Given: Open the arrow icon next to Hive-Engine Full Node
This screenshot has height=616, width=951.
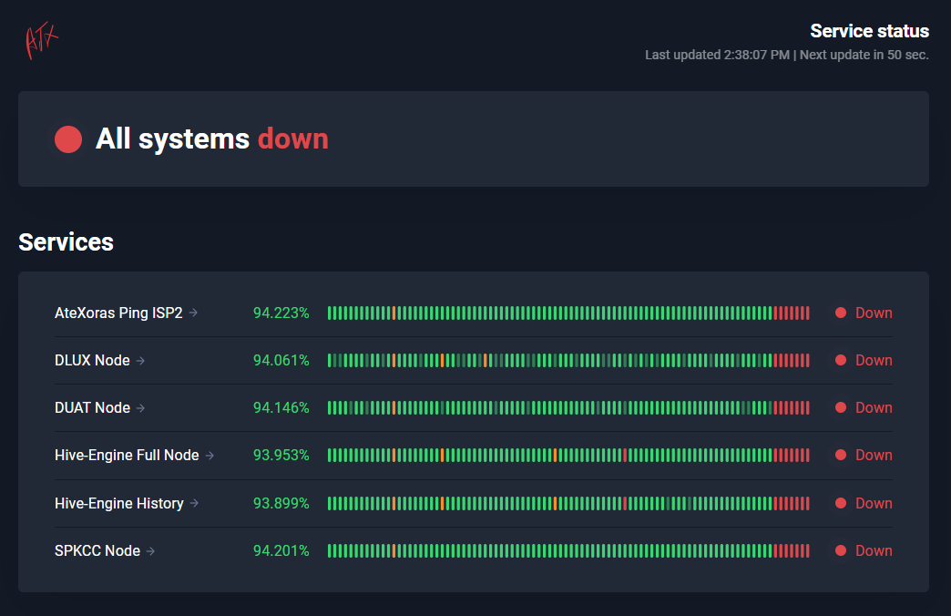Looking at the screenshot, I should tap(210, 456).
